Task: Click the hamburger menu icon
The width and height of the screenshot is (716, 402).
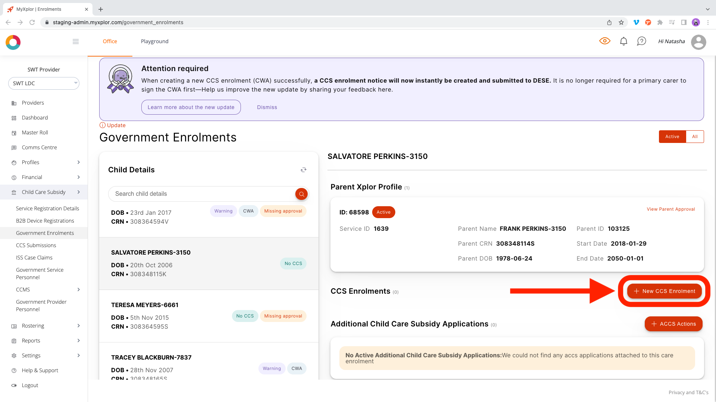Action: (76, 41)
